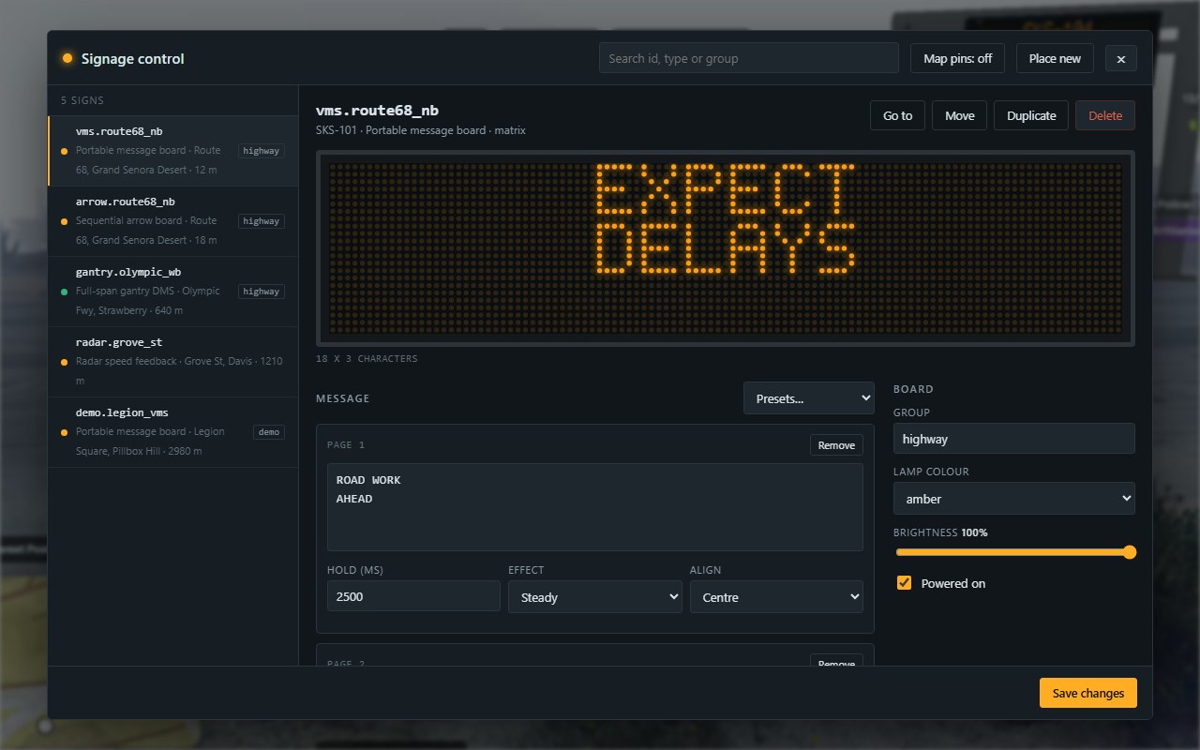Toggle Map pins off button

click(957, 58)
